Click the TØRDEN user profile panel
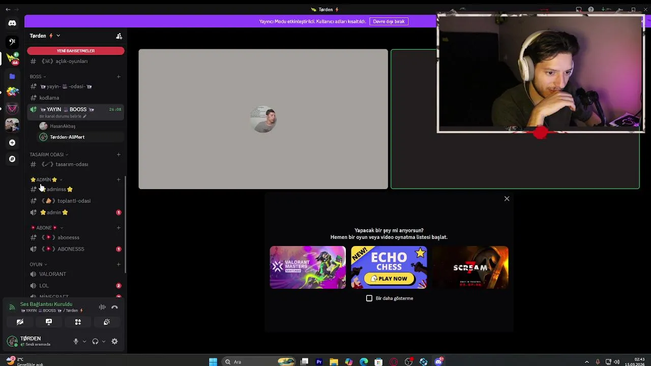The height and width of the screenshot is (366, 651). pyautogui.click(x=37, y=341)
